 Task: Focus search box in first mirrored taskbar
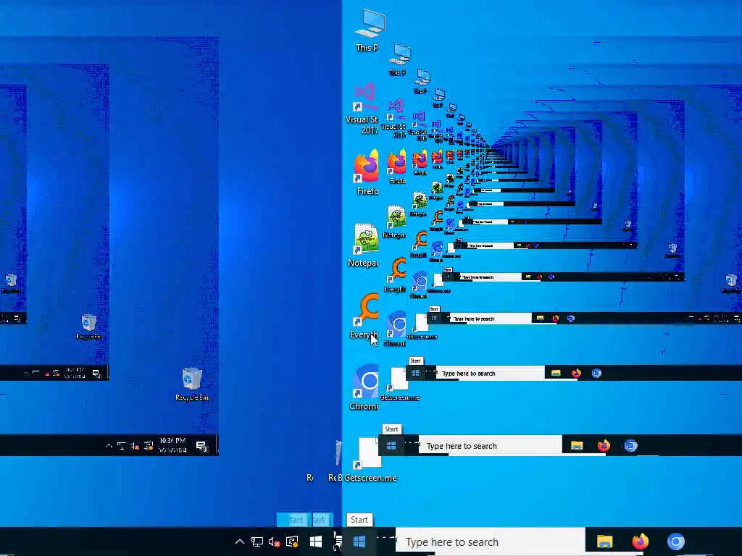(x=490, y=446)
